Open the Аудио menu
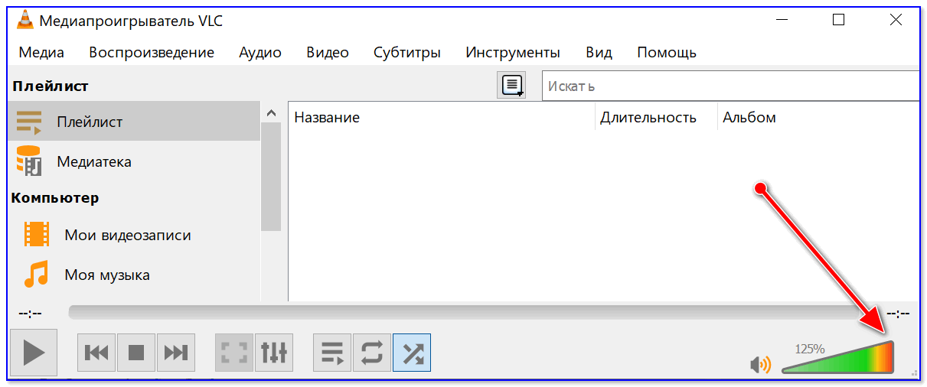Viewport: 927px width, 387px height. point(260,53)
